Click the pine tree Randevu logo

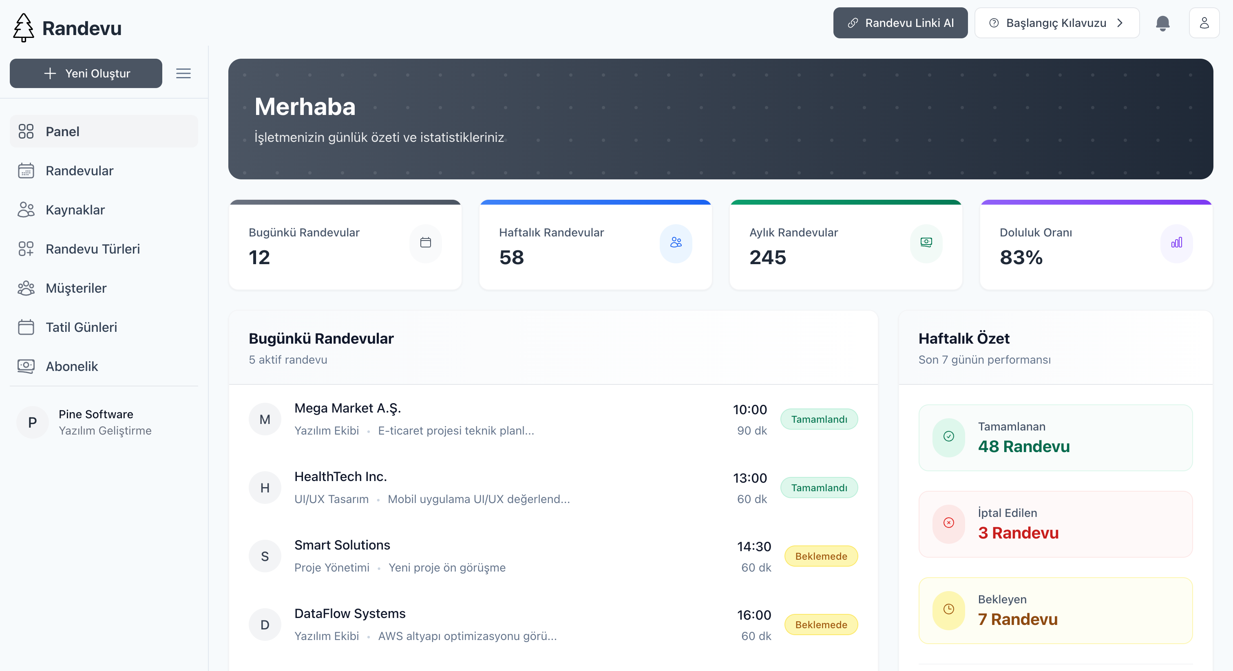[x=23, y=28]
